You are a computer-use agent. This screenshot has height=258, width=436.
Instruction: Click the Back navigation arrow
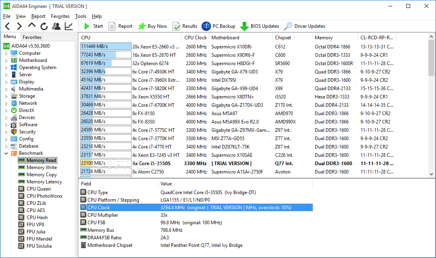[x=8, y=26]
